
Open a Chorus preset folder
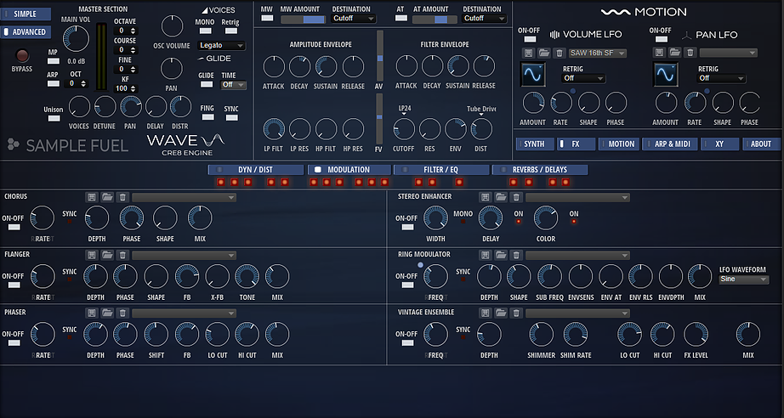pos(107,197)
